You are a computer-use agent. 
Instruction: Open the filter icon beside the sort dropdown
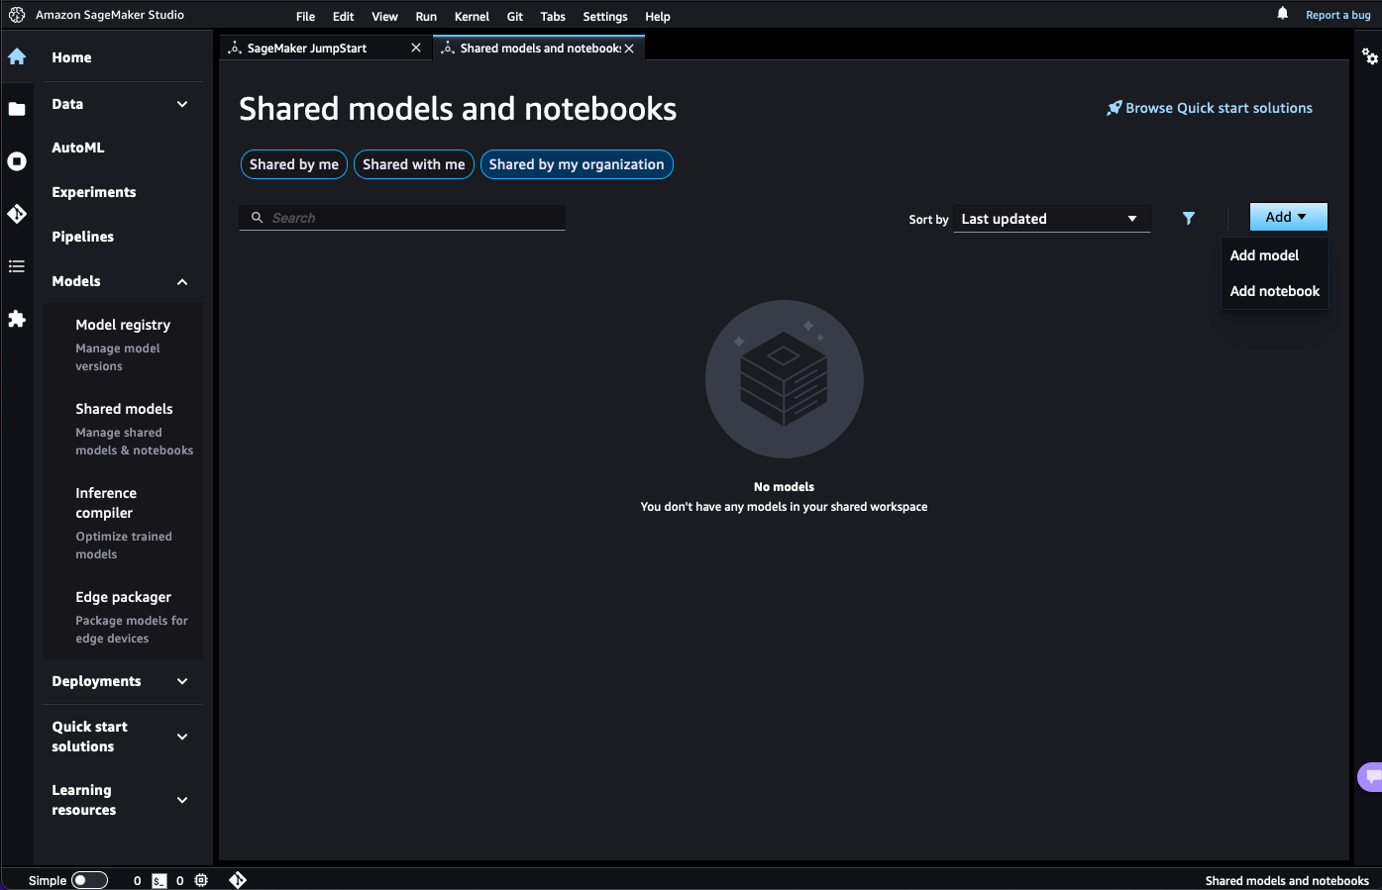[1188, 219]
